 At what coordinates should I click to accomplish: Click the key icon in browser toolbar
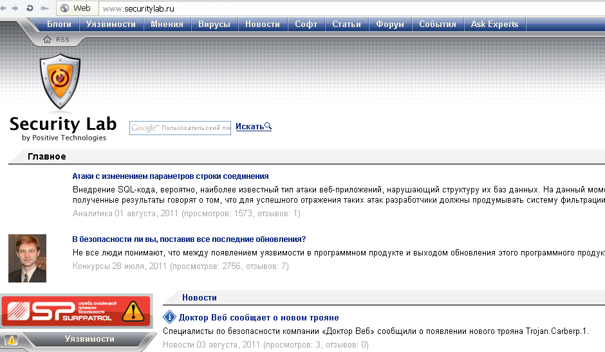pos(45,8)
